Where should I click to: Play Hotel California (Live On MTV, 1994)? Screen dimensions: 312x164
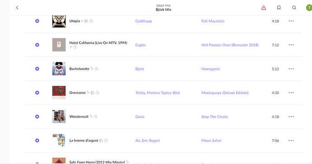pyautogui.click(x=37, y=45)
